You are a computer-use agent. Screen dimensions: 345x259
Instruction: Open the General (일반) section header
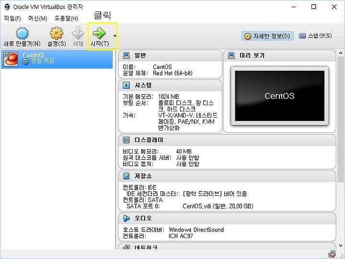170,55
